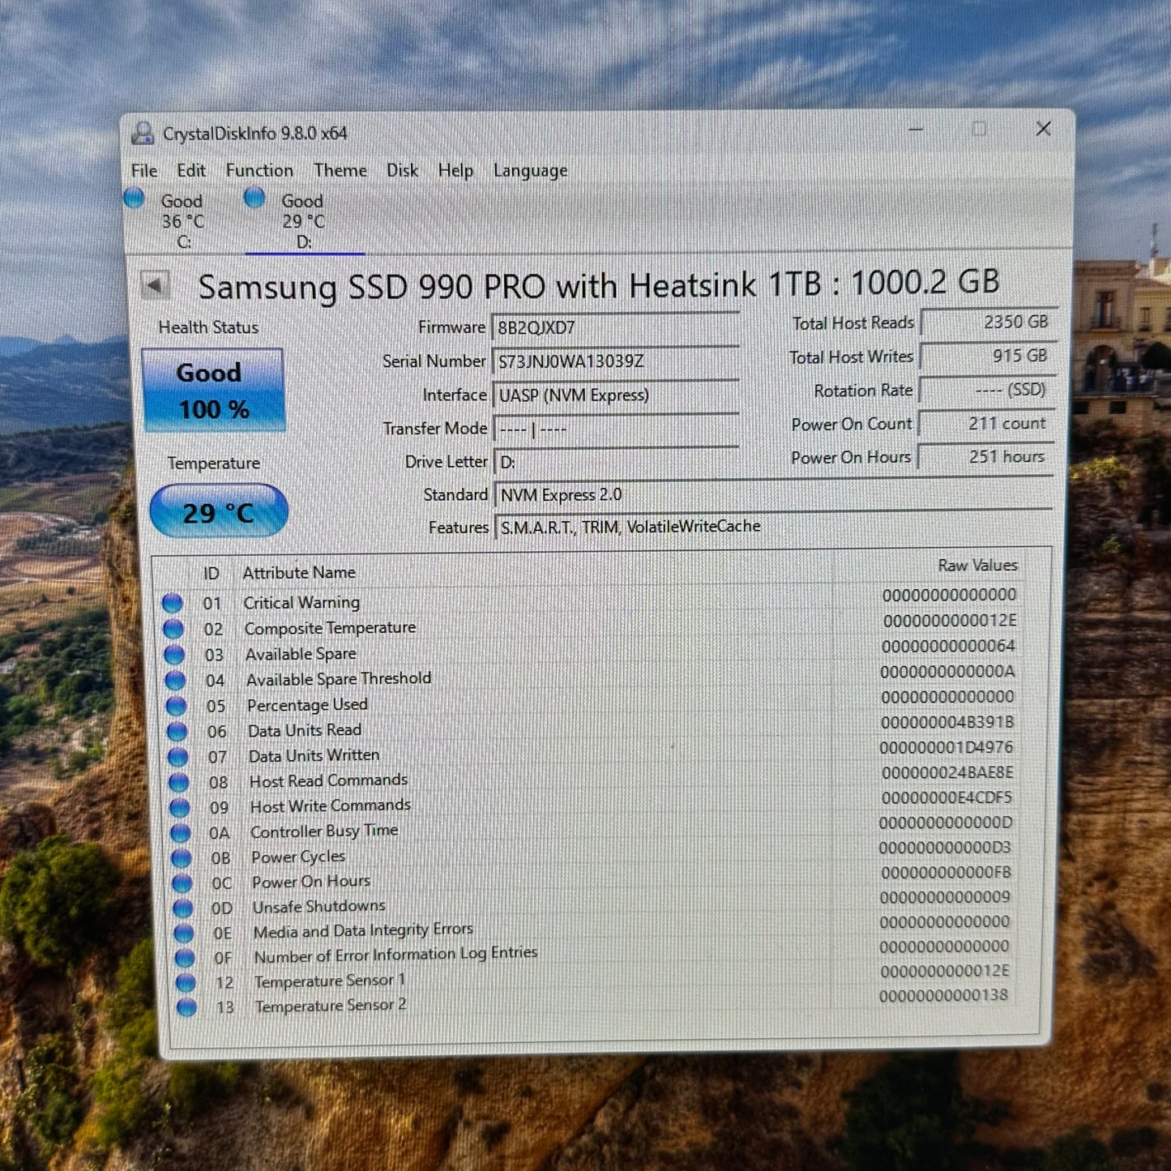Click the Drive Letter field D:
This screenshot has width=1171, height=1171.
coord(615,462)
